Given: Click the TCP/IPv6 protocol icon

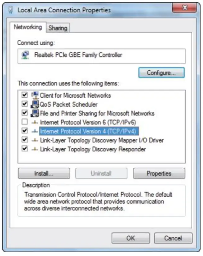Looking at the screenshot, I should (35, 122).
